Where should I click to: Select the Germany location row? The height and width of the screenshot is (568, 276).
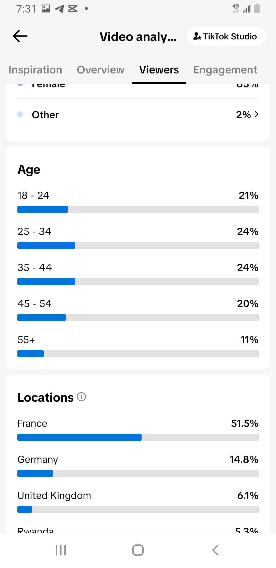pos(138,465)
